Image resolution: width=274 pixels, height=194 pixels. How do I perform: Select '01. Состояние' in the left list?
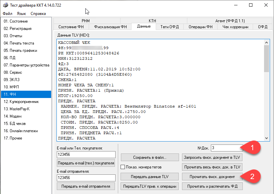(x=26, y=21)
